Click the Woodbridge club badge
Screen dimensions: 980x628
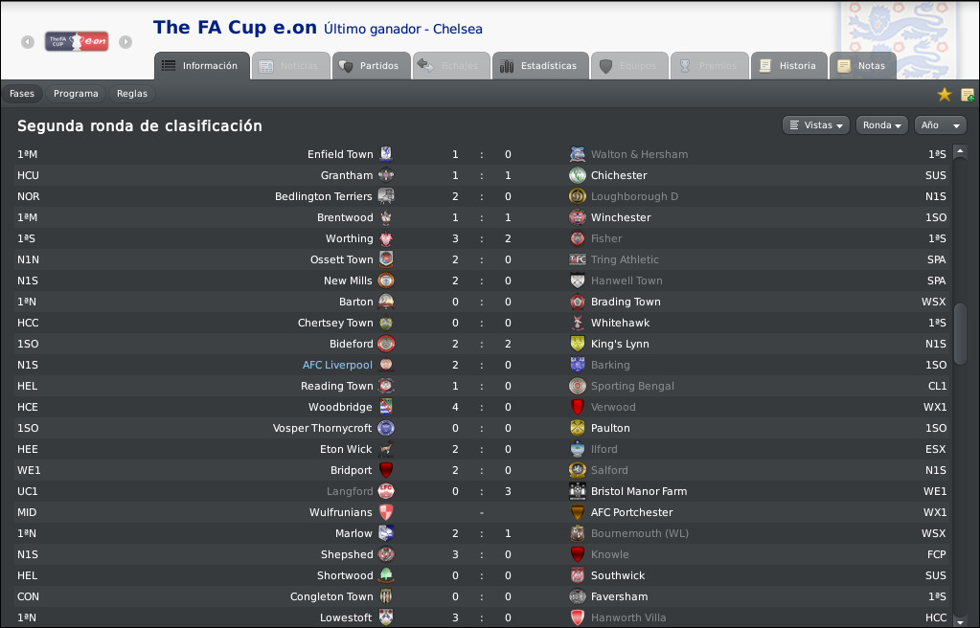tap(386, 407)
